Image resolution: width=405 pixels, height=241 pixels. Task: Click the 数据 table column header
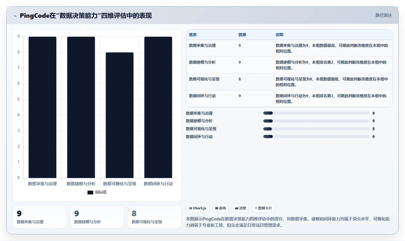point(242,35)
